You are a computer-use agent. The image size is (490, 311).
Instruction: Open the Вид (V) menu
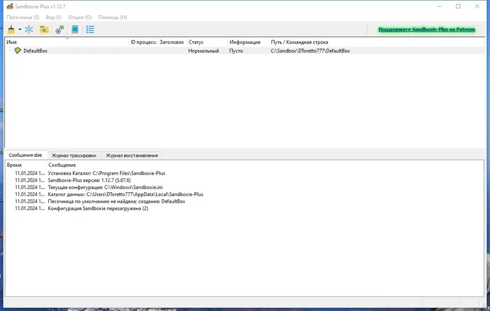(53, 17)
